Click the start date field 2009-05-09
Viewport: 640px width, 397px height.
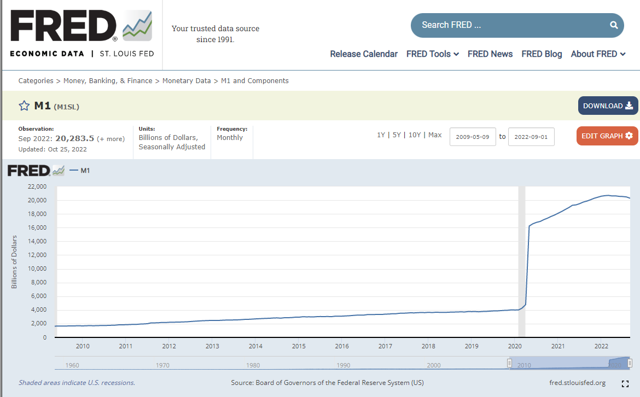click(473, 137)
